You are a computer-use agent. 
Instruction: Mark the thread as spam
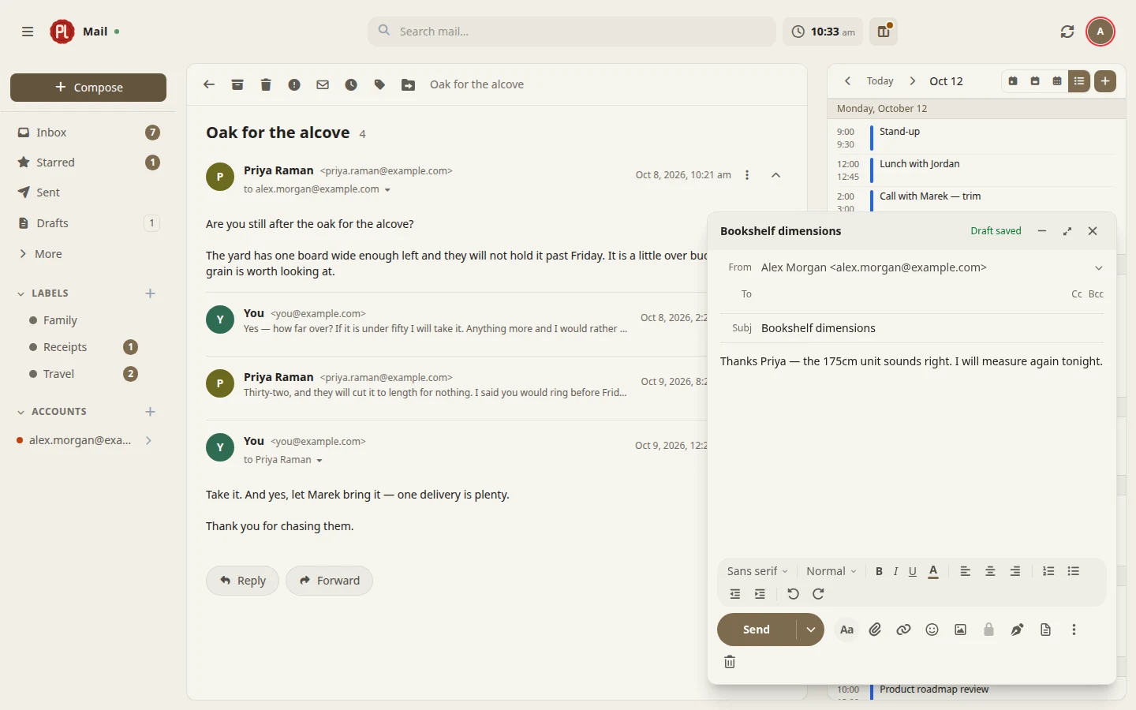click(294, 84)
